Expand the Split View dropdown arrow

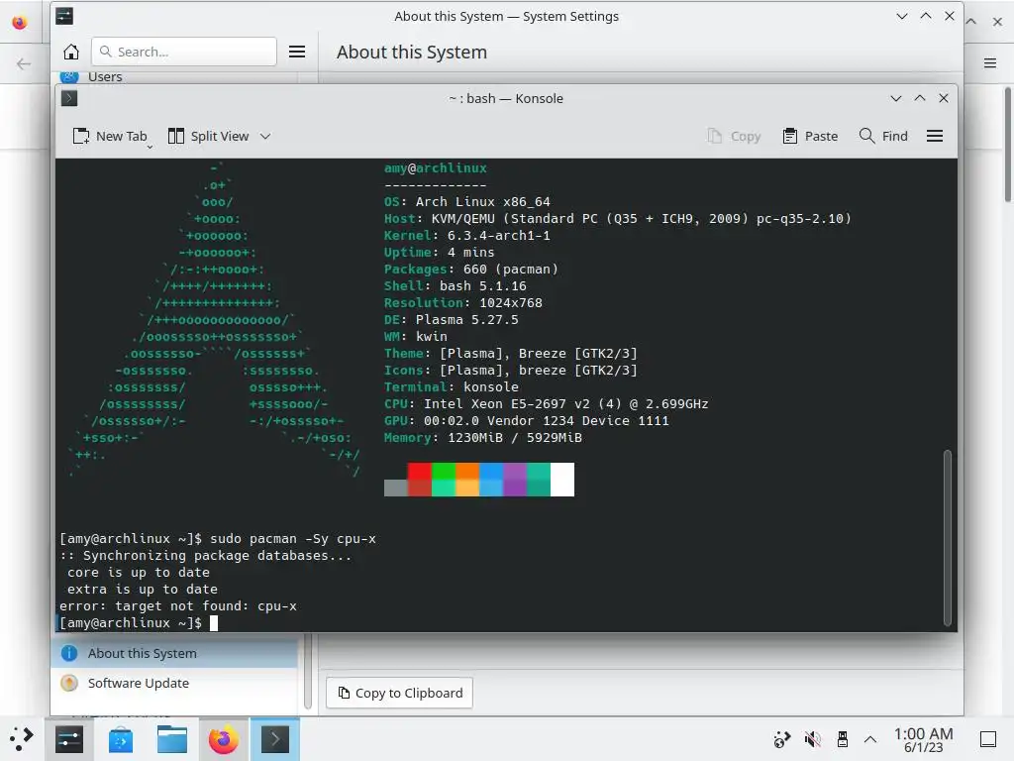coord(265,136)
